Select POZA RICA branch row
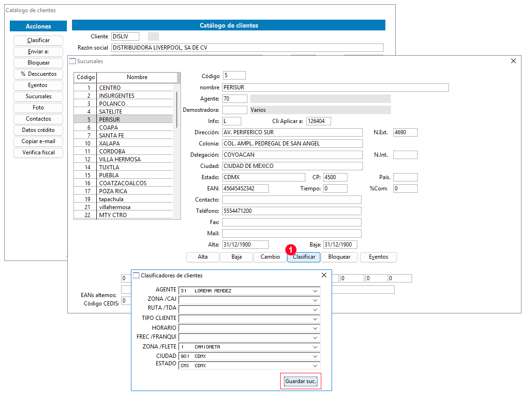528x399 pixels. click(123, 191)
